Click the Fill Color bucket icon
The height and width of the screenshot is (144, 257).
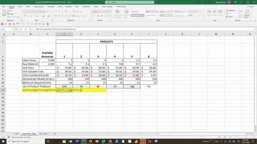pyautogui.click(x=43, y=16)
